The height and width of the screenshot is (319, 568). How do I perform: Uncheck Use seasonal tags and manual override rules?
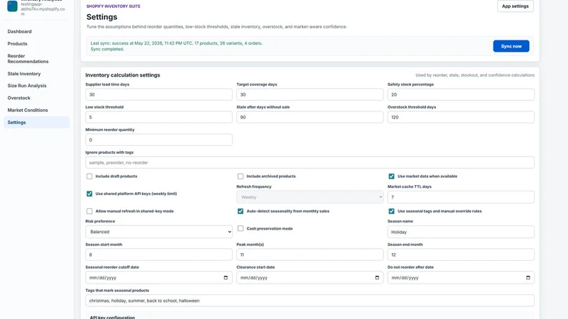[392, 211]
